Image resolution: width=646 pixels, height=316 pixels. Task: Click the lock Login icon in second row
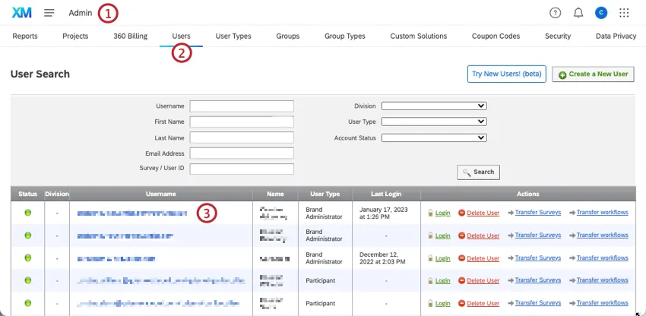(x=430, y=235)
